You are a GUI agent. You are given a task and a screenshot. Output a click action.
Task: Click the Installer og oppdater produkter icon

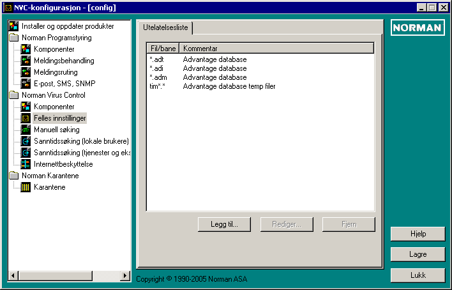tap(13, 26)
